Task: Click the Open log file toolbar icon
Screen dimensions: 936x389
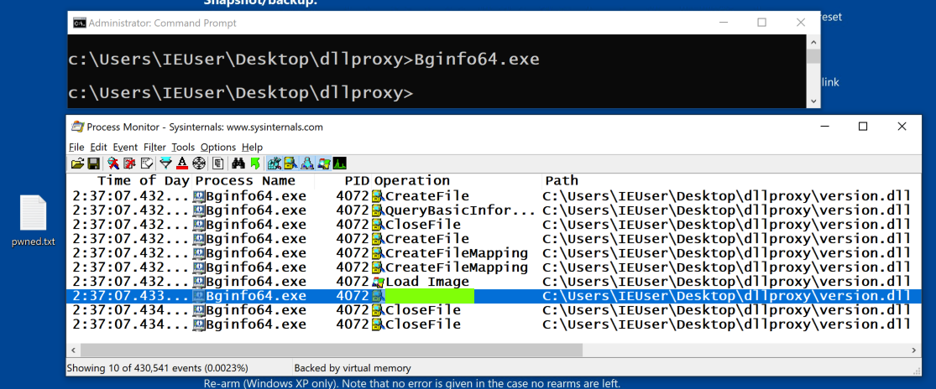Action: (77, 163)
